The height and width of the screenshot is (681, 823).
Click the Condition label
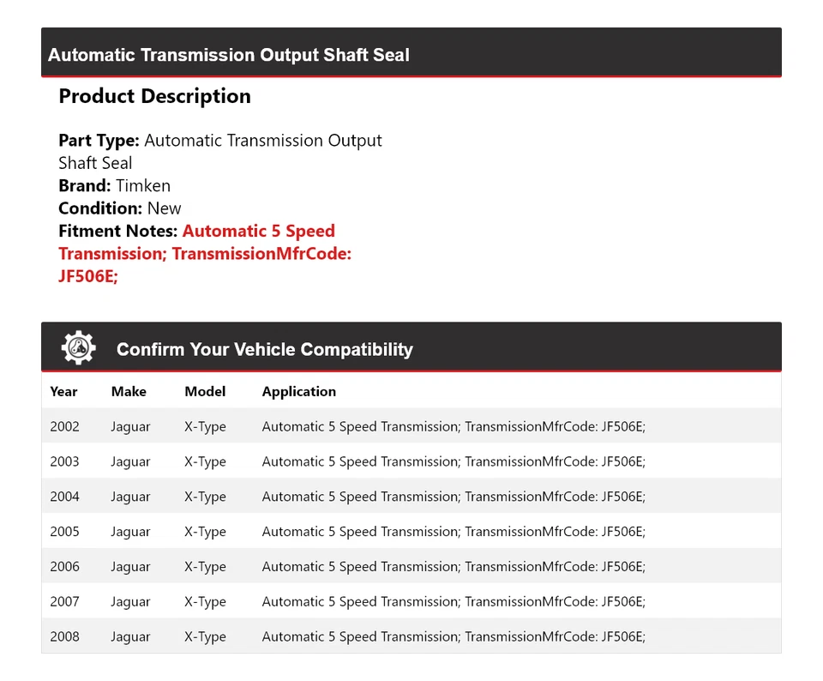click(x=100, y=208)
